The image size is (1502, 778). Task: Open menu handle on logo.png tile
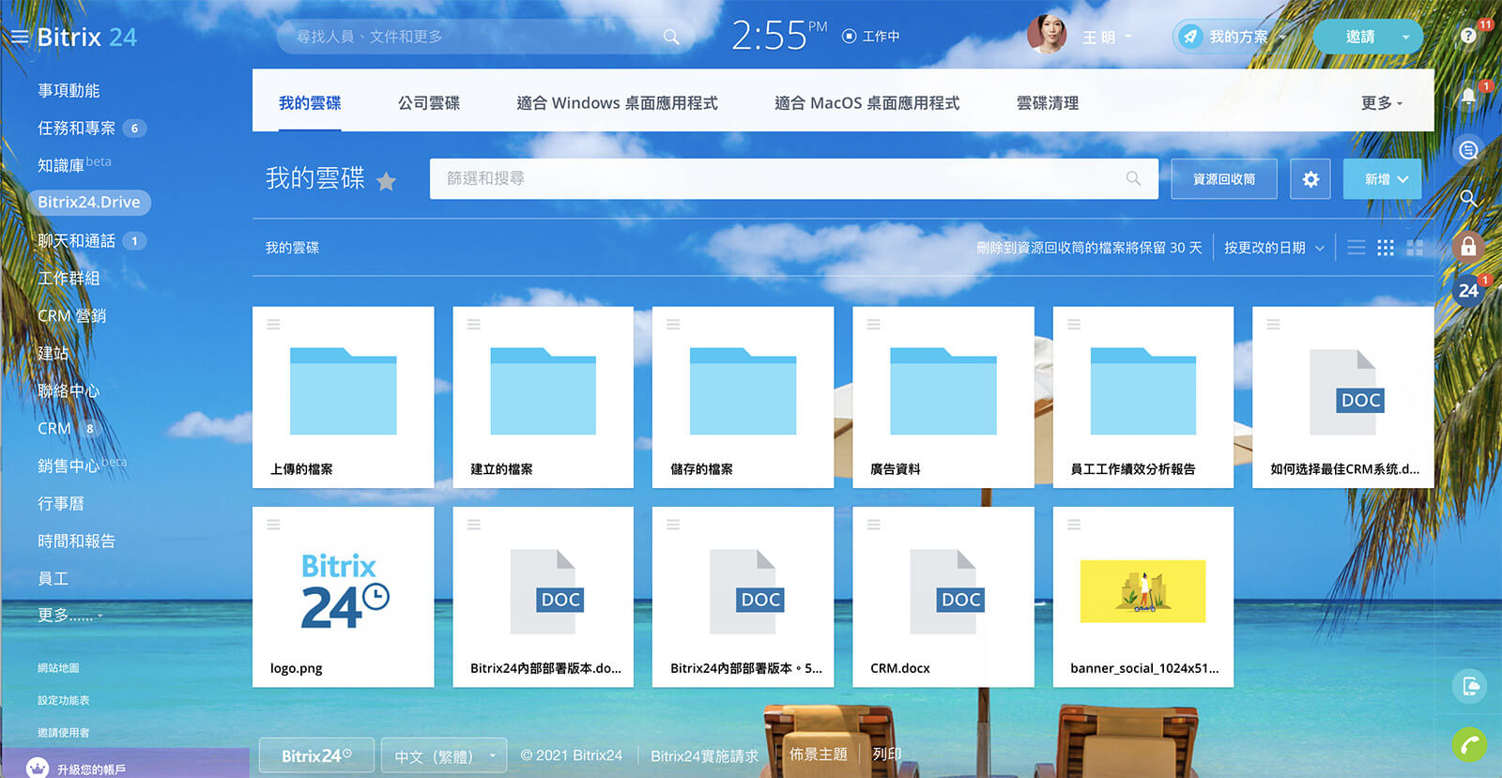[x=273, y=524]
